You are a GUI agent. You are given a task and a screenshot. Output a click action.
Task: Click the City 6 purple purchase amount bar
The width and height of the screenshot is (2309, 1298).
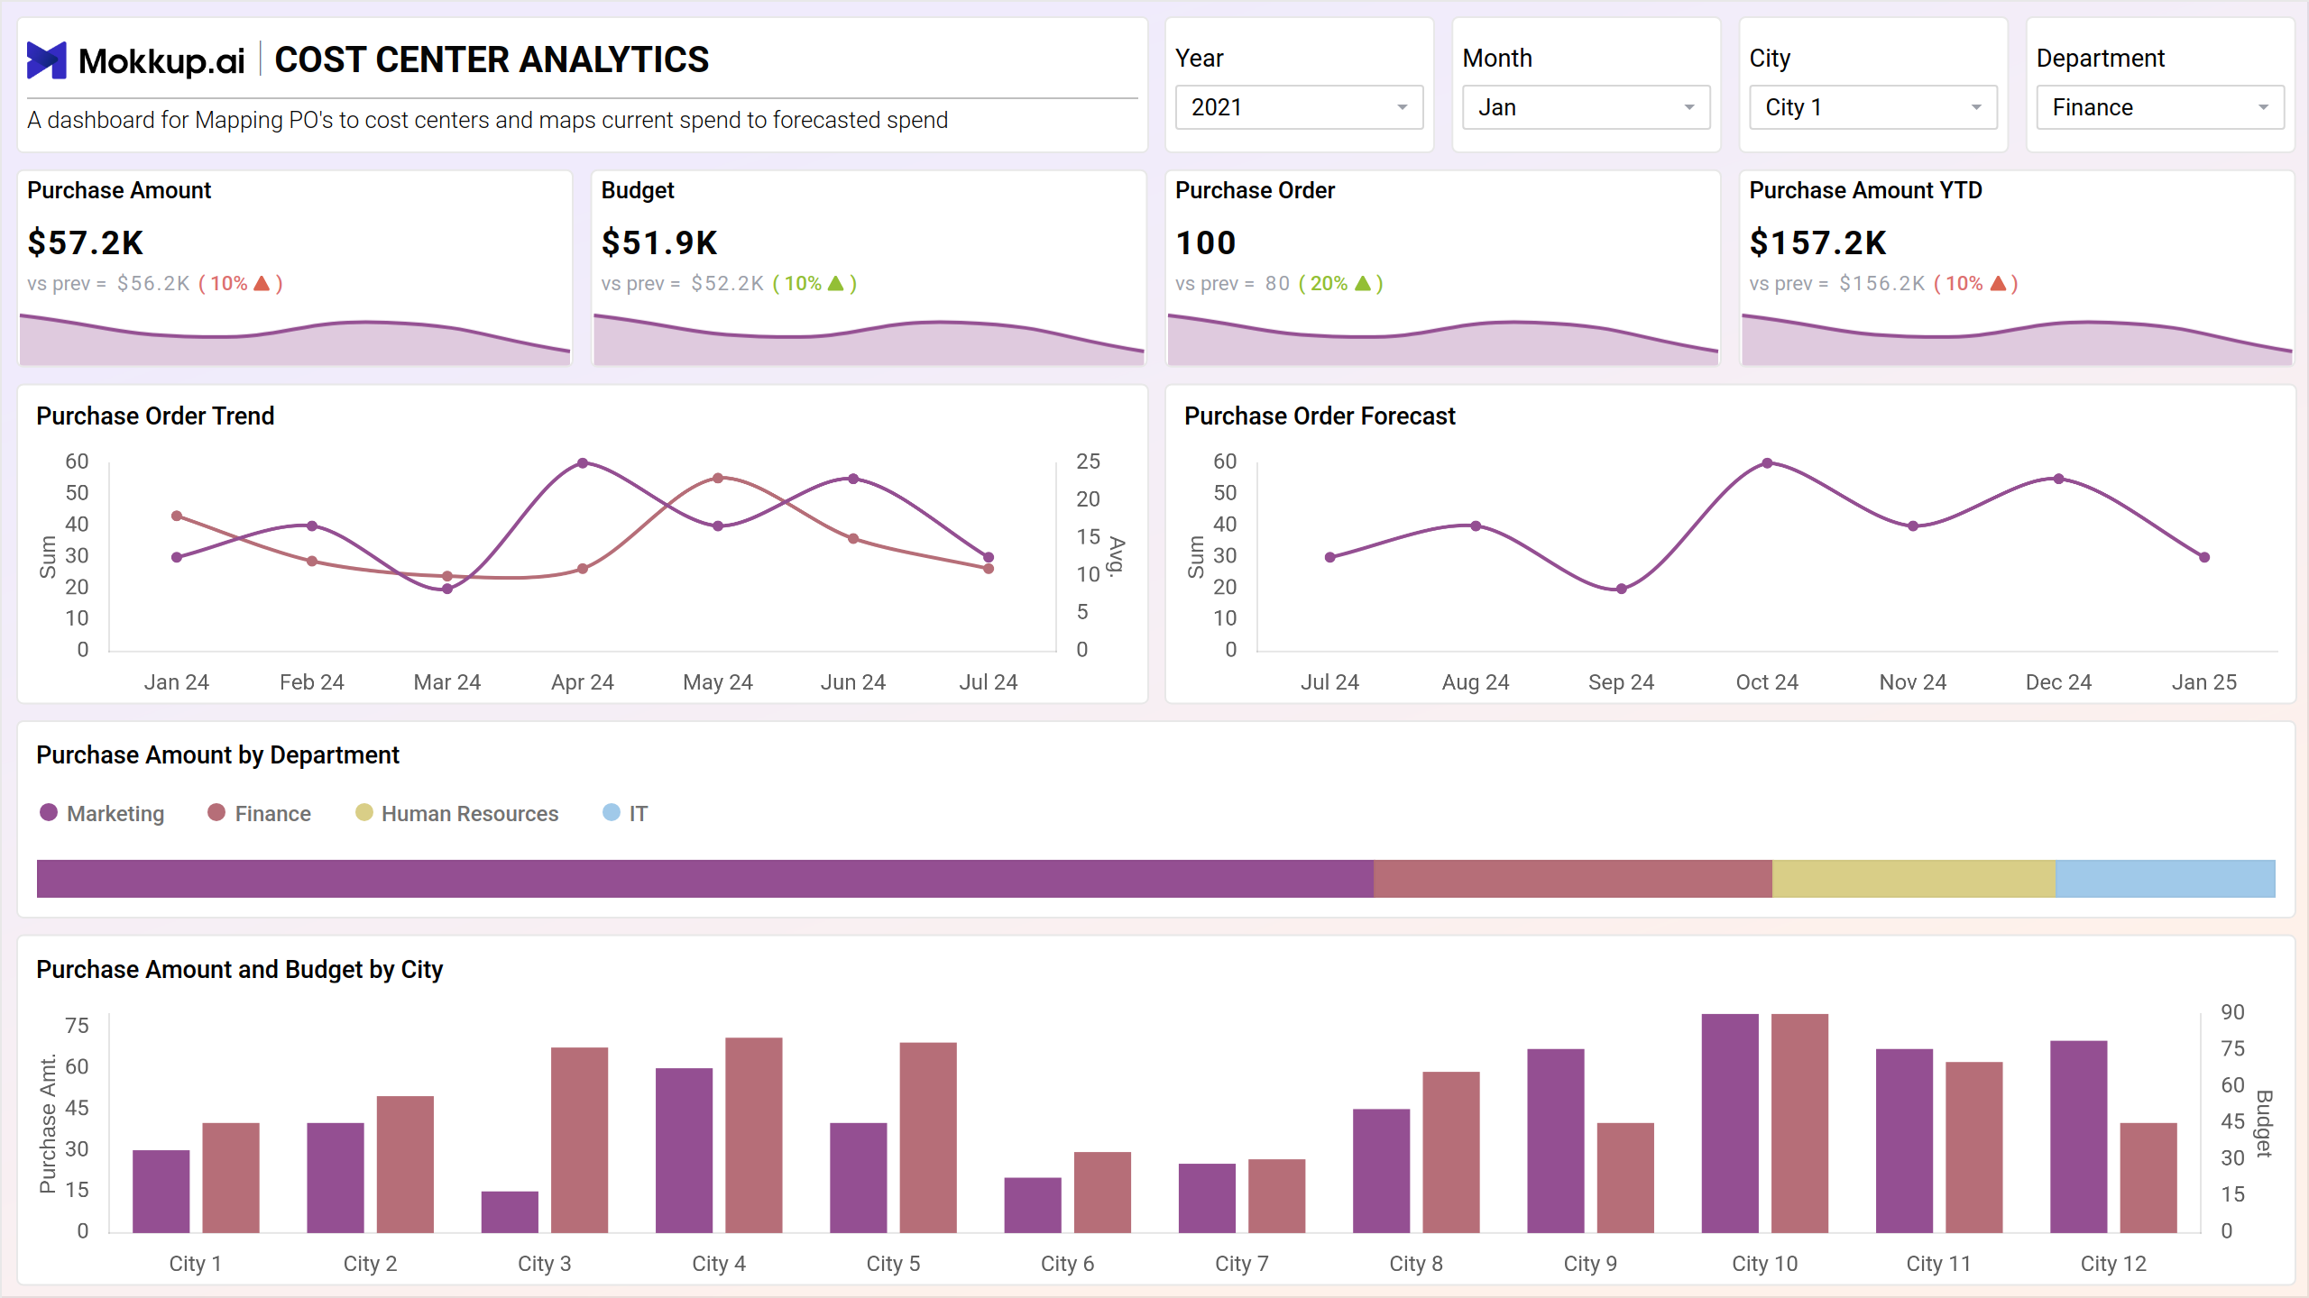click(1033, 1205)
